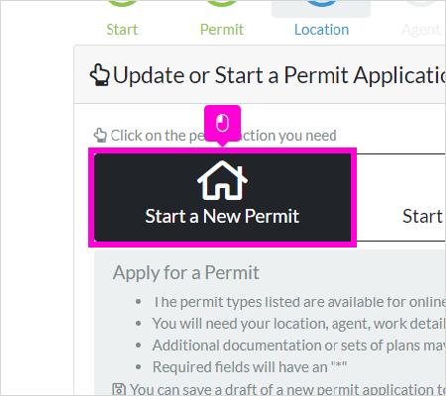
Task: Click the floppy disk save icon
Action: (x=119, y=389)
